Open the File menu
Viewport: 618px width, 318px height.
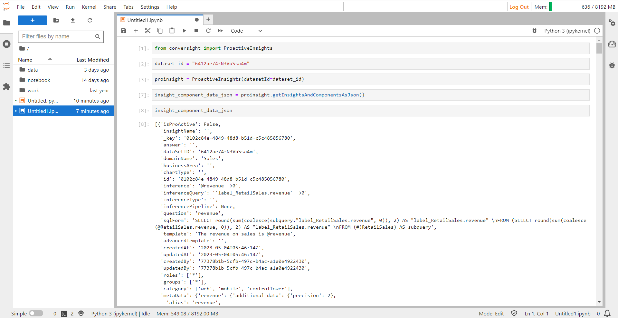21,7
